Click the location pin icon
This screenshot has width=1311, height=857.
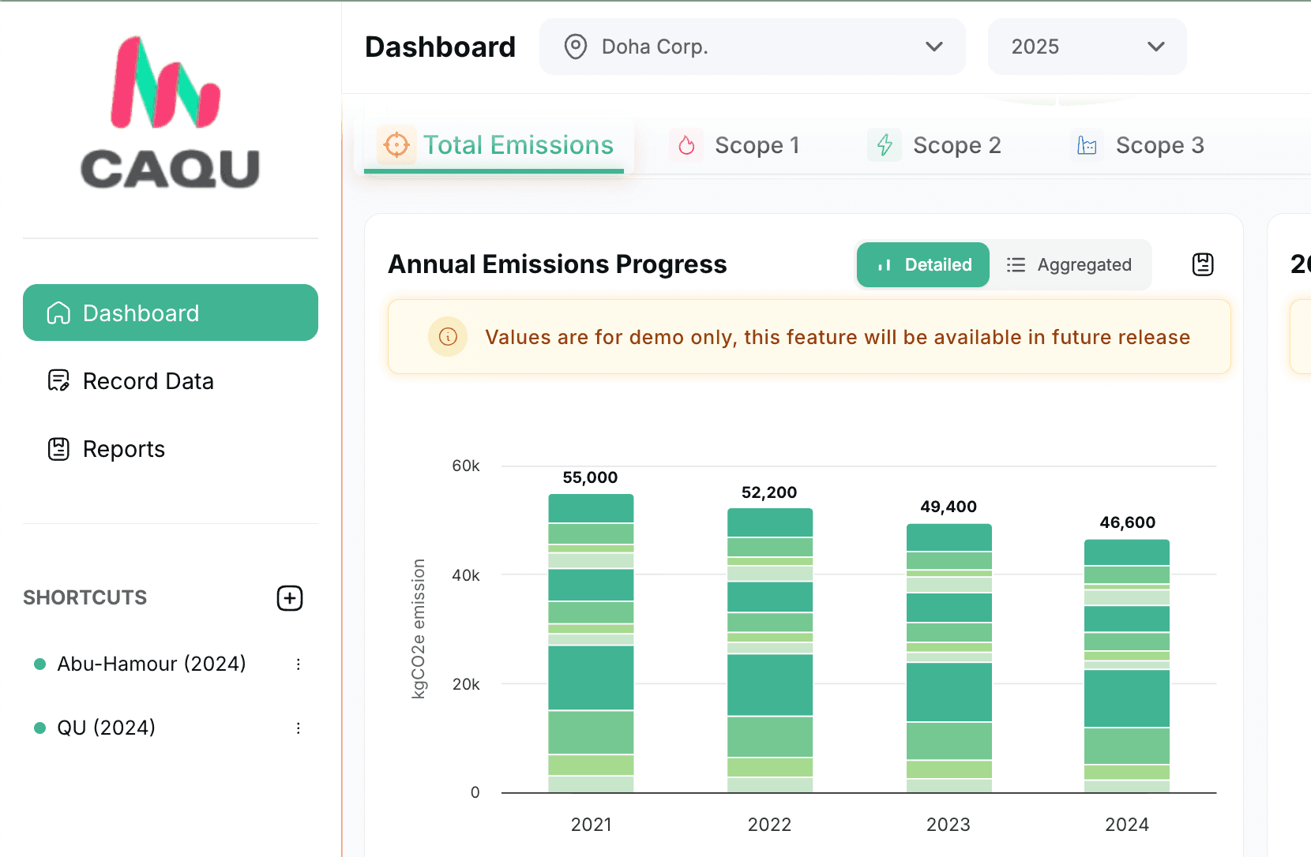576,47
